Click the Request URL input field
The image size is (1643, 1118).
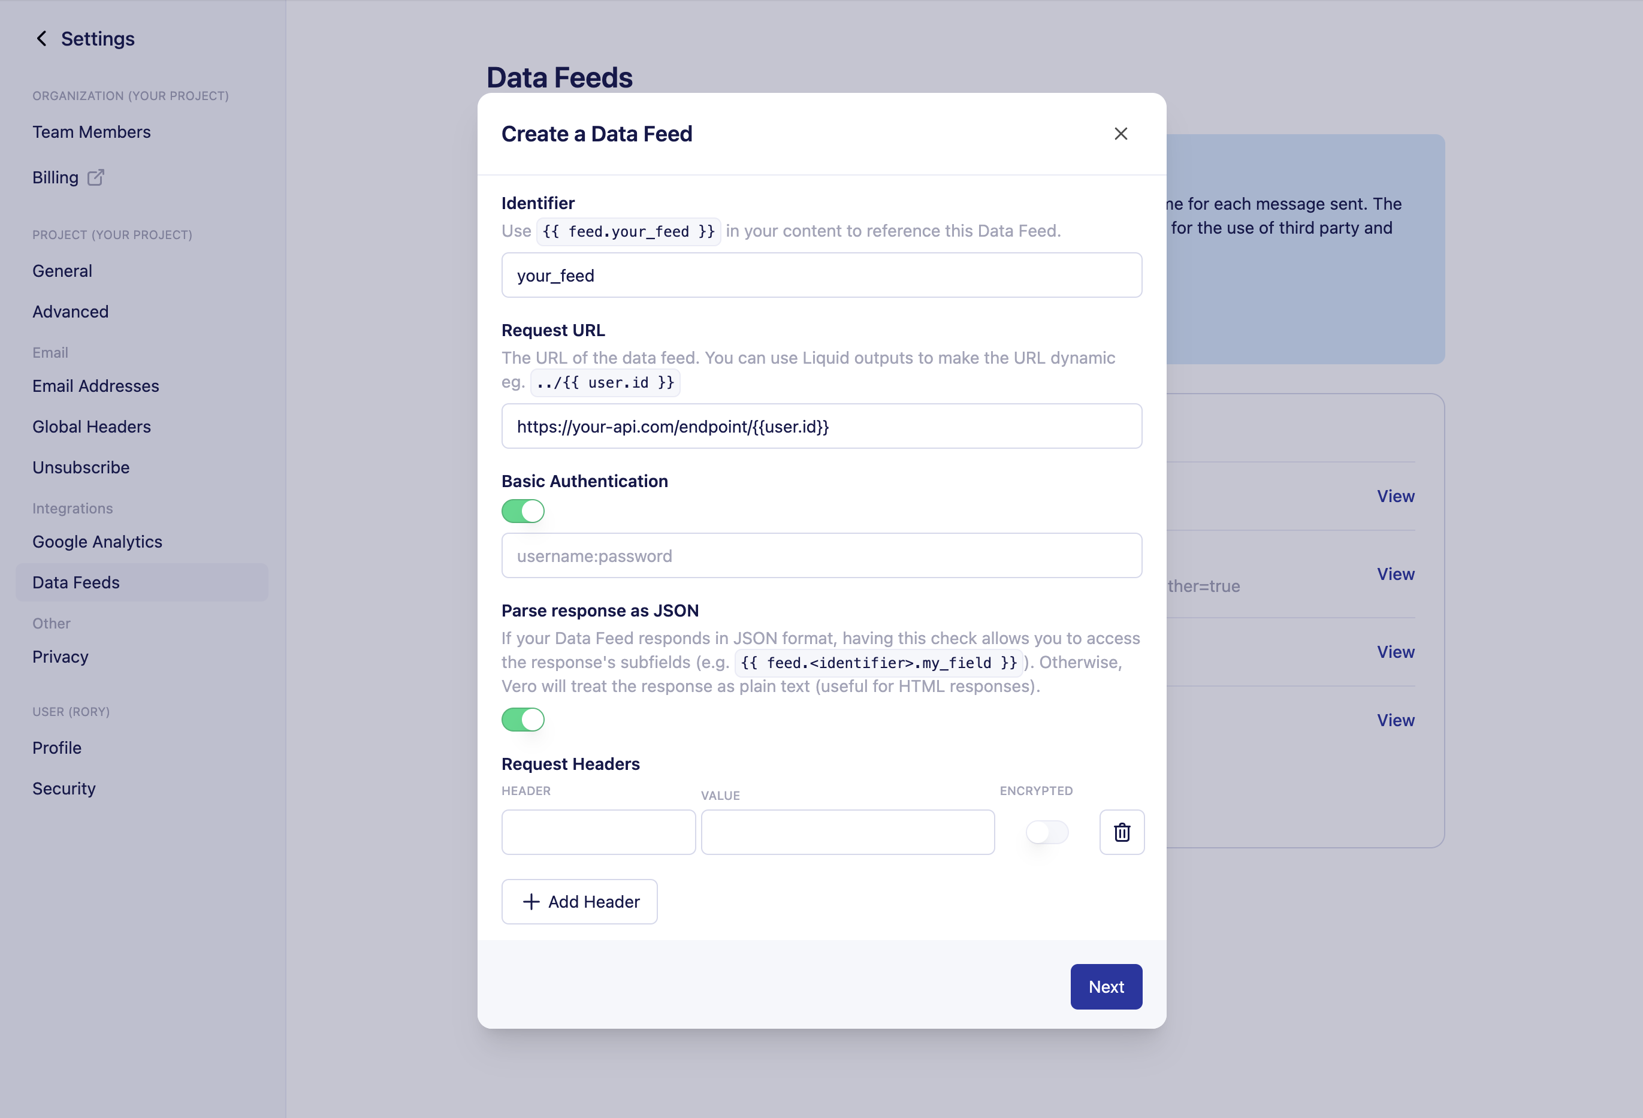(x=821, y=425)
